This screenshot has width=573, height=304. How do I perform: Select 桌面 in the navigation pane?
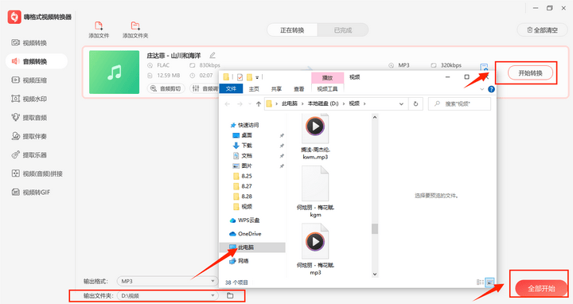click(x=243, y=135)
